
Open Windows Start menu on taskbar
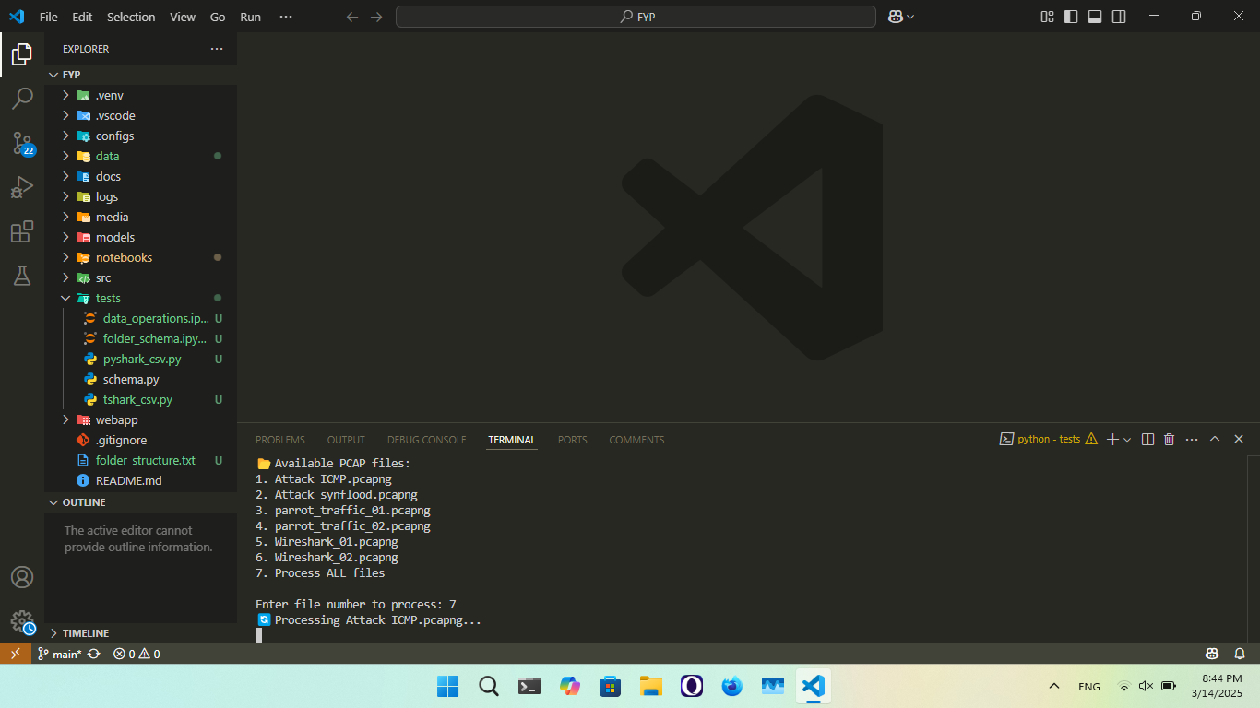[447, 686]
